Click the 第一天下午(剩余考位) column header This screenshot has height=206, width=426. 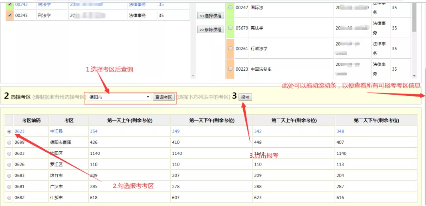[x=212, y=121]
